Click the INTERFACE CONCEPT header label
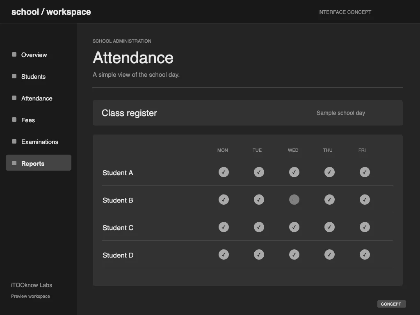Screen dimensions: 420x315 (345, 12)
